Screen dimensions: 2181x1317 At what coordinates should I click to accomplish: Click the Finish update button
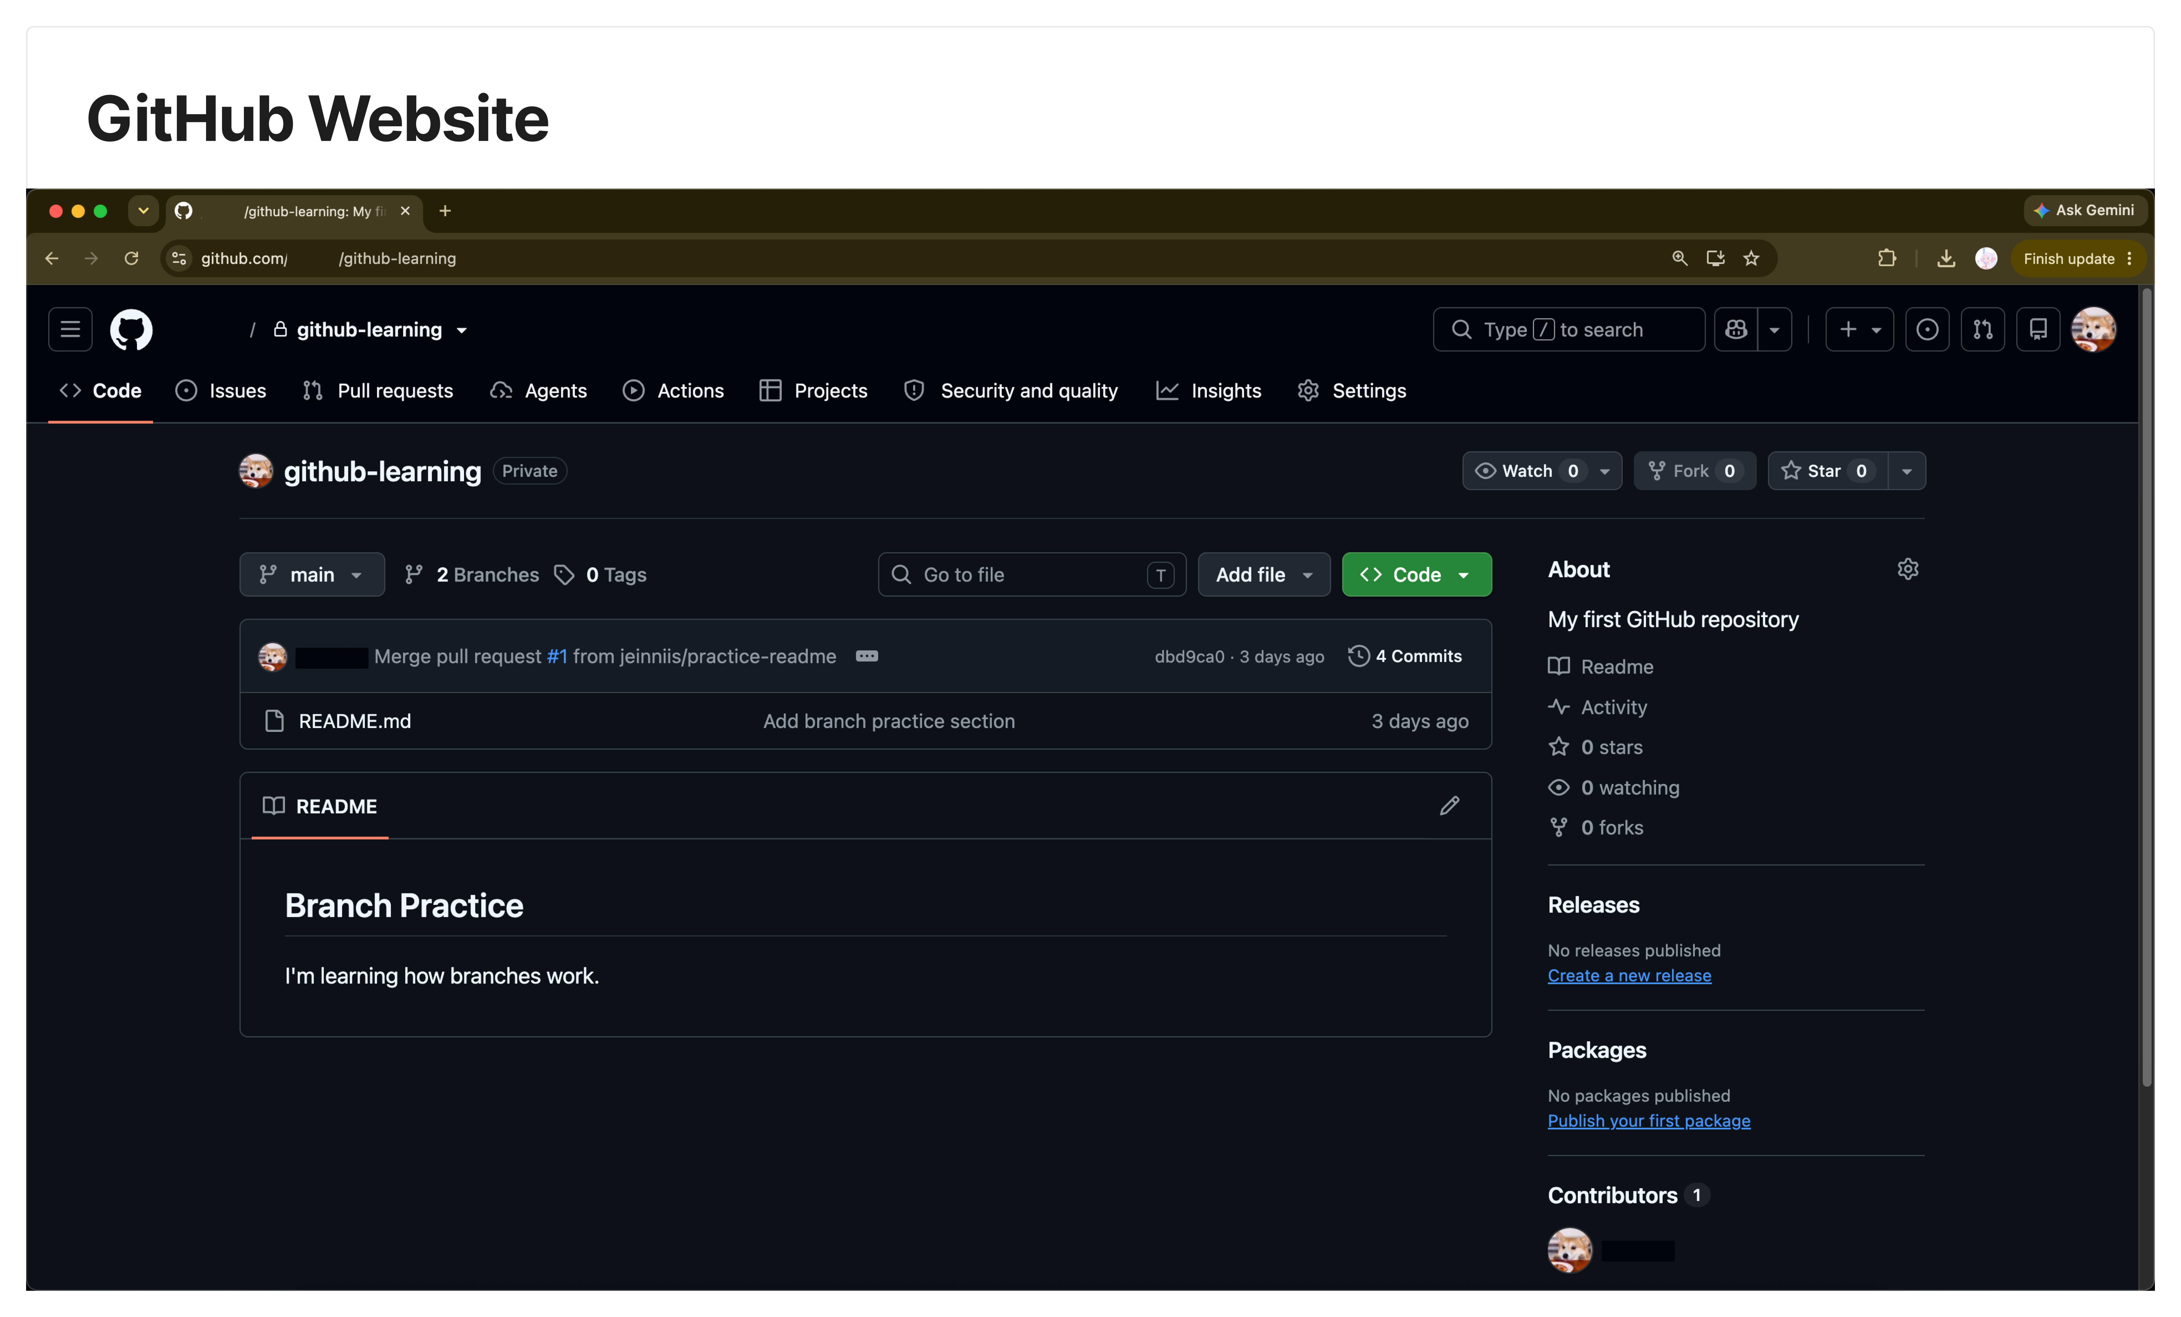(x=2078, y=258)
